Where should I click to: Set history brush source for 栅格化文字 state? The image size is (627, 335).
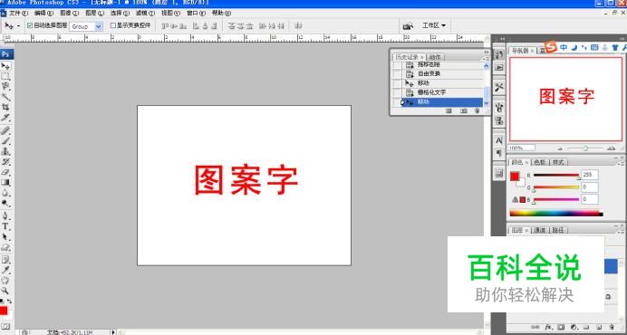(x=397, y=92)
